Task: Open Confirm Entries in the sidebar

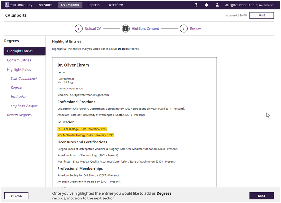Action: pos(19,60)
